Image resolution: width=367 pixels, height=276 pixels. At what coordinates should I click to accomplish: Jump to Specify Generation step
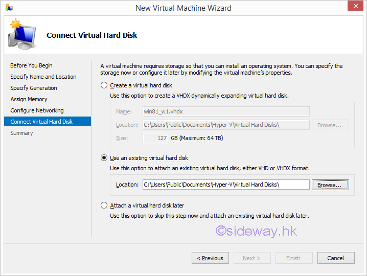tap(34, 88)
